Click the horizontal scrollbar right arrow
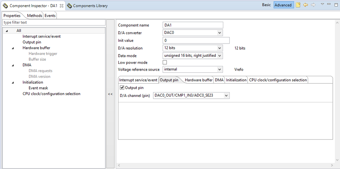 point(332,165)
